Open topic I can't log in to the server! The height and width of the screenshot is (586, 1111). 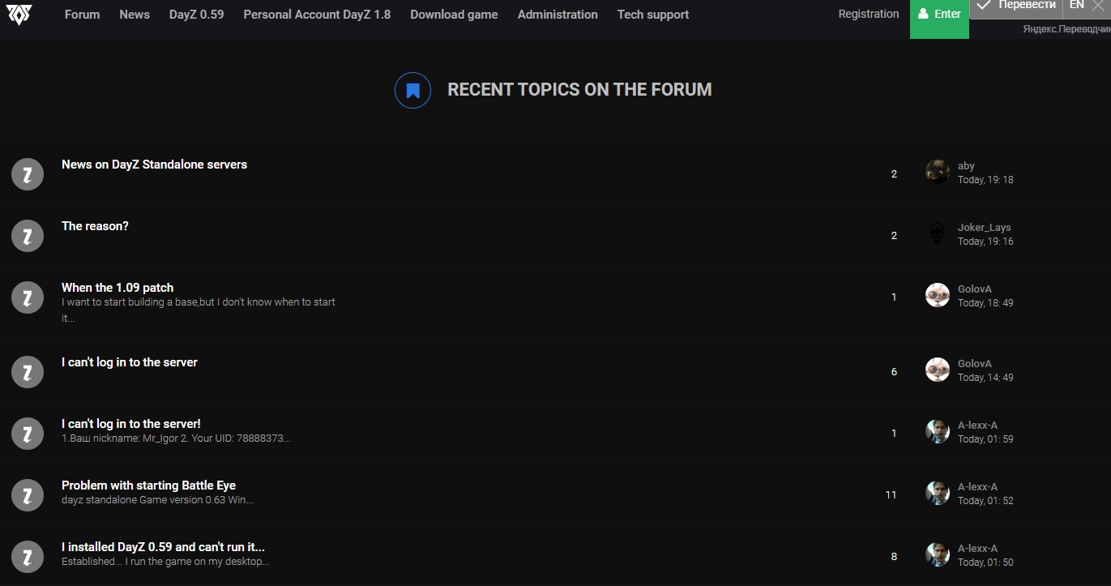(131, 424)
